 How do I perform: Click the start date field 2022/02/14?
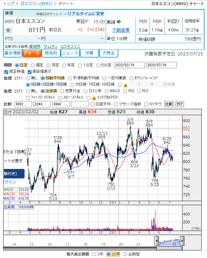tap(129, 65)
